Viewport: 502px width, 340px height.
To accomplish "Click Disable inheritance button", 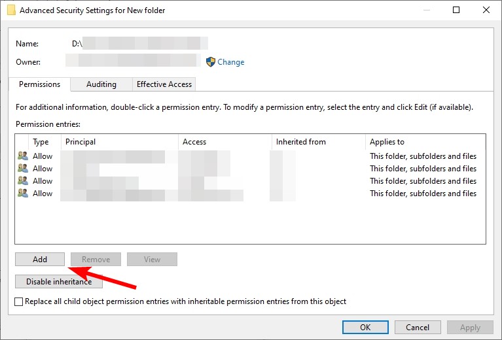I will 59,281.
